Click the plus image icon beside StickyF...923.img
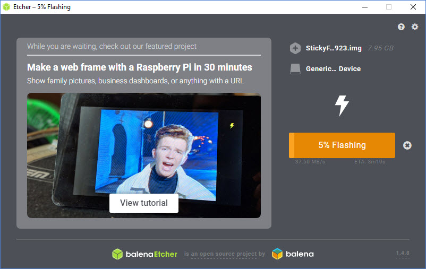 [x=295, y=48]
